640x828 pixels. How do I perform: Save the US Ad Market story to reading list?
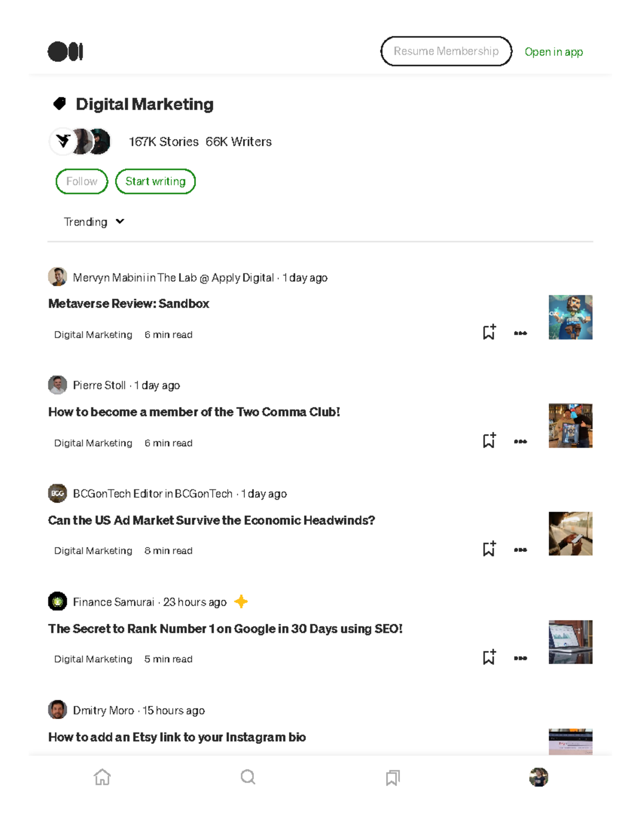[490, 549]
